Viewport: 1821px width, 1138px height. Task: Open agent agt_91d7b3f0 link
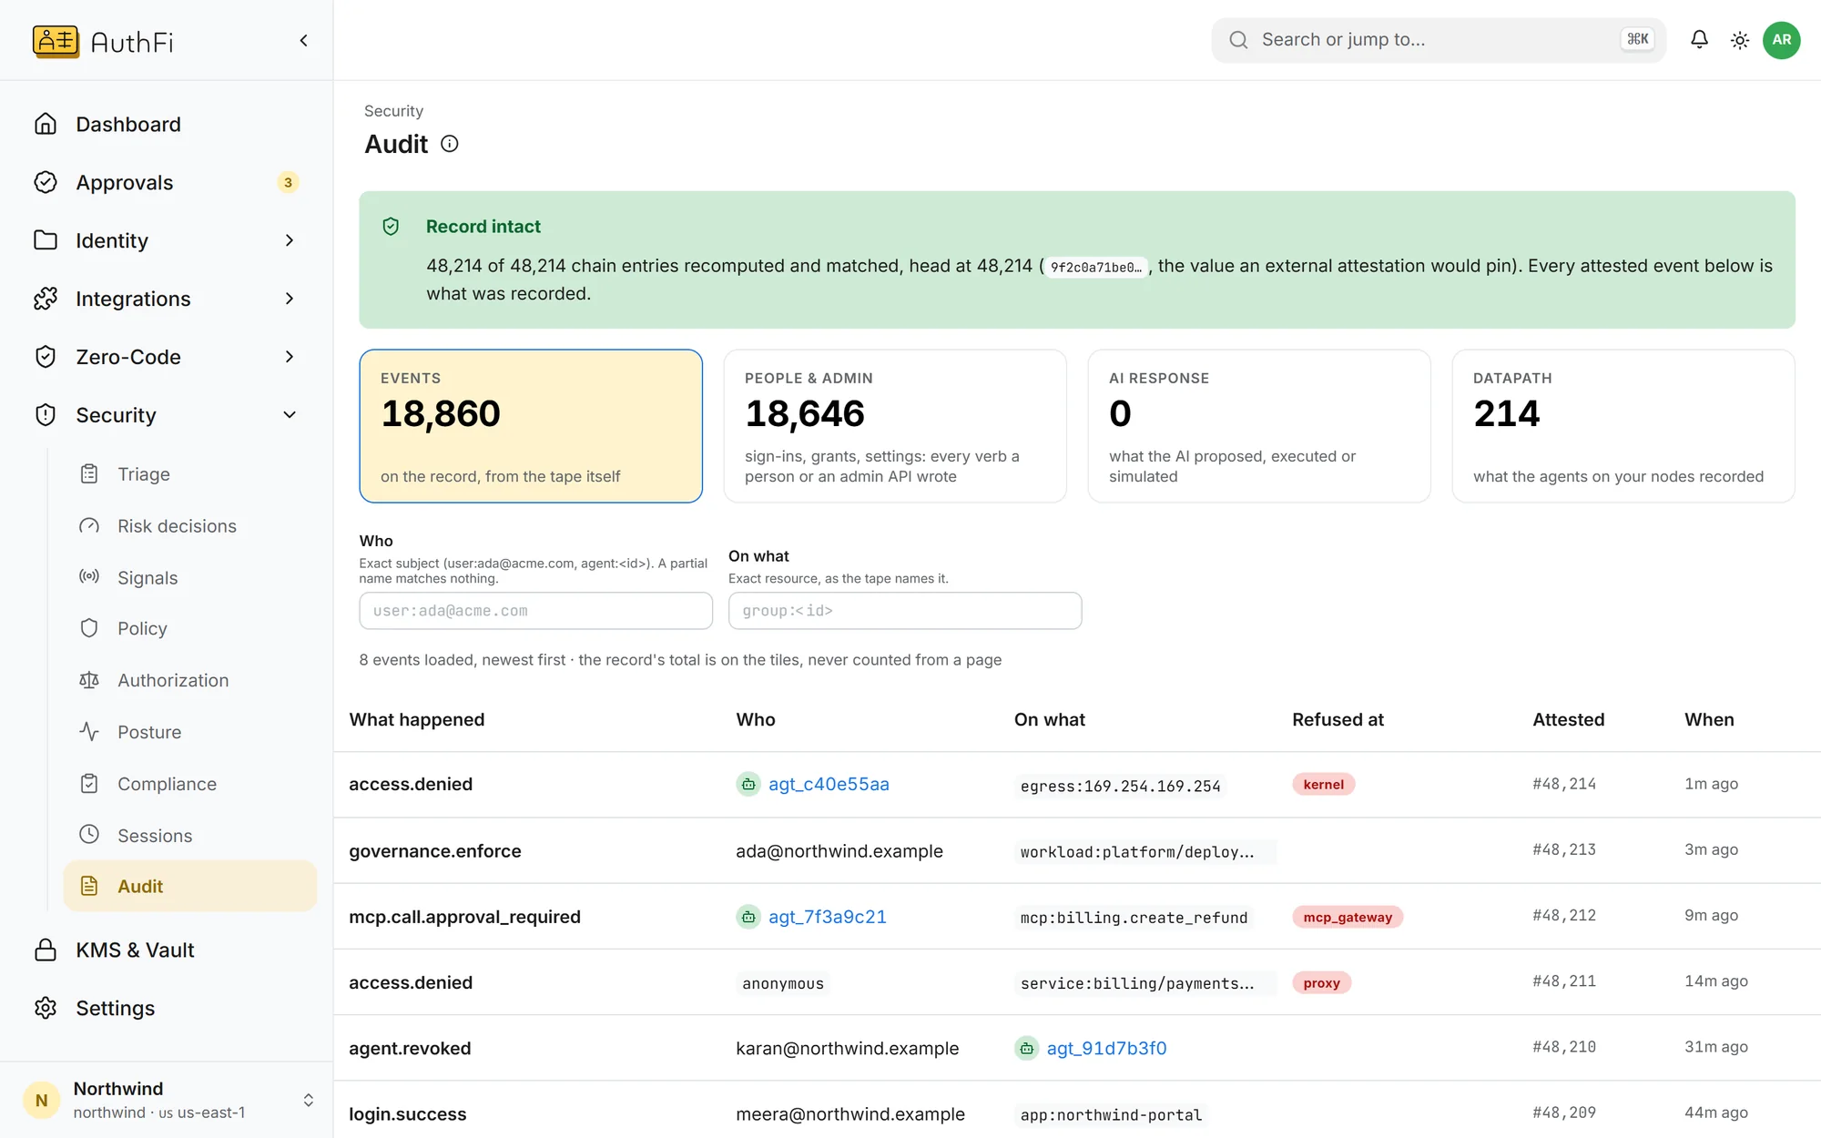[x=1106, y=1048]
